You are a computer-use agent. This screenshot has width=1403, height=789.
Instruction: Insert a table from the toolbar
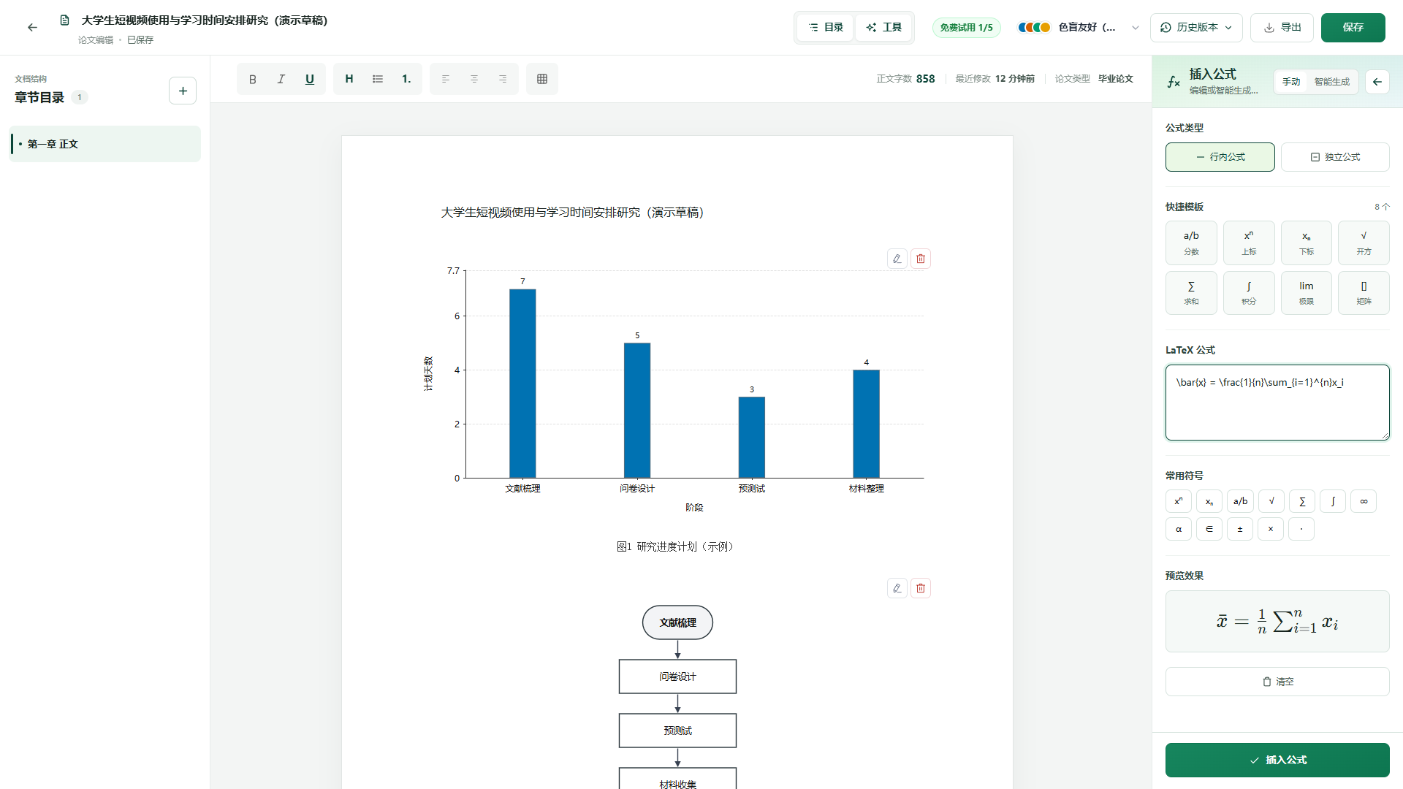pos(542,79)
